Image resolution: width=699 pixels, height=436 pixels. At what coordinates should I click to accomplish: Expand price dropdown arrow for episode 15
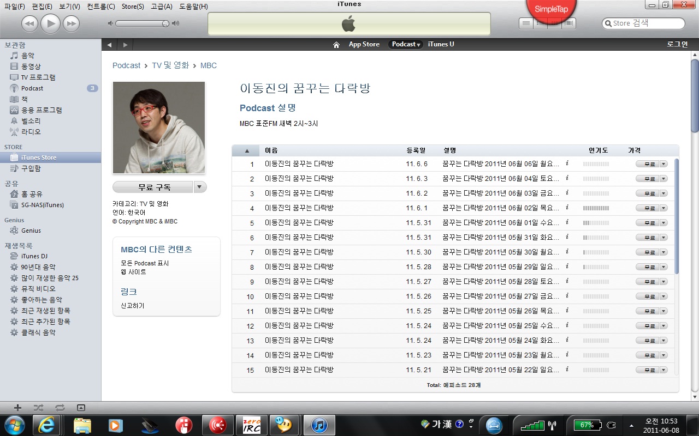(x=664, y=370)
